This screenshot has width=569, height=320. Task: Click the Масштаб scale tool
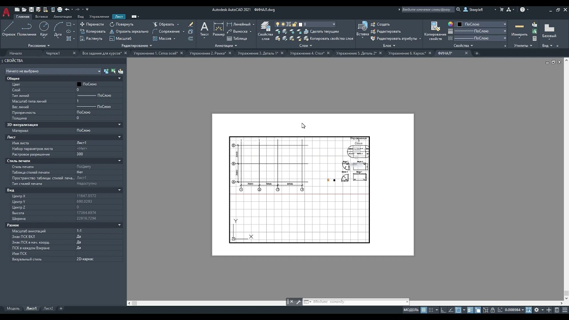click(120, 39)
